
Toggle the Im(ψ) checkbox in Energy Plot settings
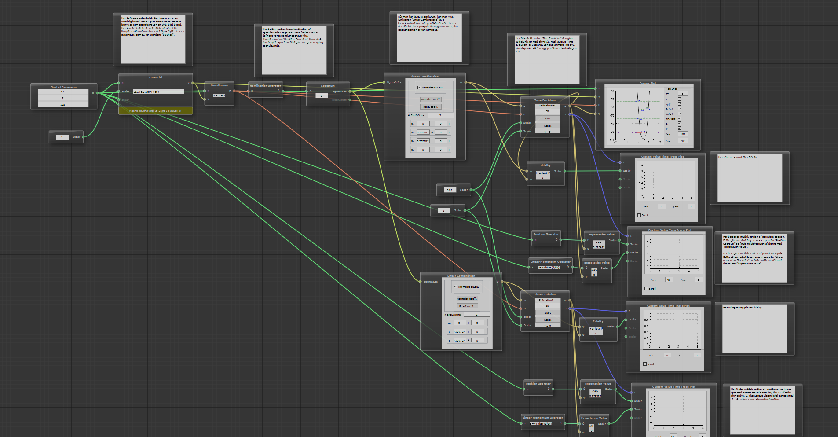pos(679,114)
